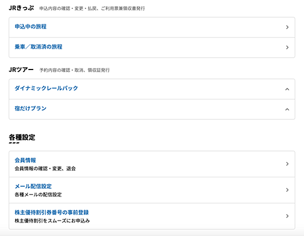Viewport: 304px width, 236px height.
Task: Click chevron arrow in メール配信設定 row
Action: (287, 190)
